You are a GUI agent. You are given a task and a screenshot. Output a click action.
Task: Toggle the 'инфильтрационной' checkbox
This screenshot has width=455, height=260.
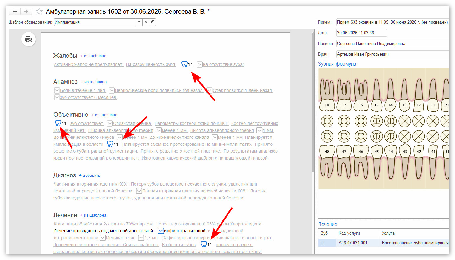(161, 231)
